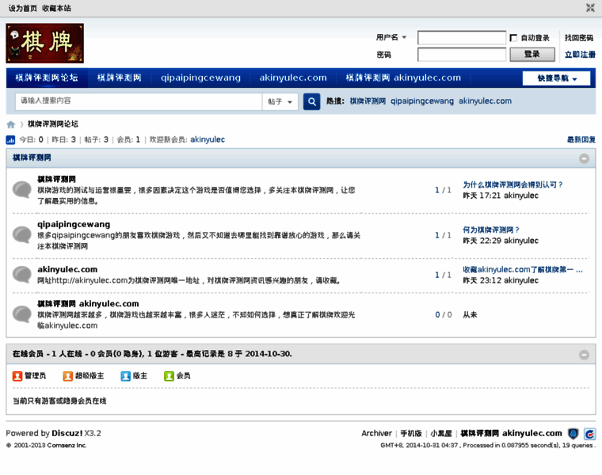
Task: Open the akinyulec.com forum speech bubble icon
Action: pyautogui.click(x=22, y=275)
